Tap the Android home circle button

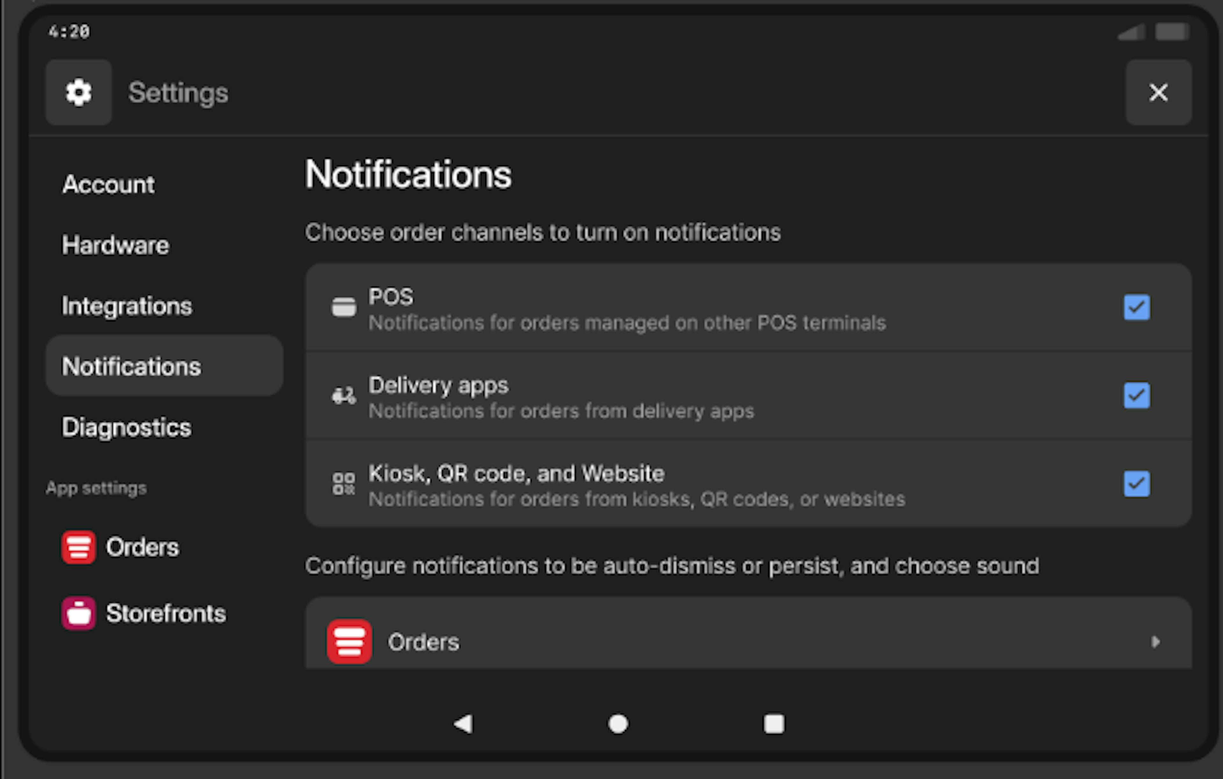click(x=618, y=724)
